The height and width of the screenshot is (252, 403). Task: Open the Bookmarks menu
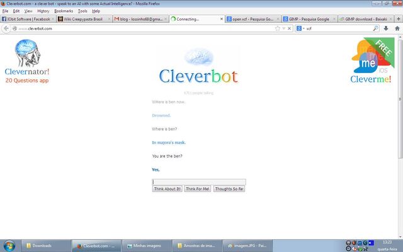[64, 11]
